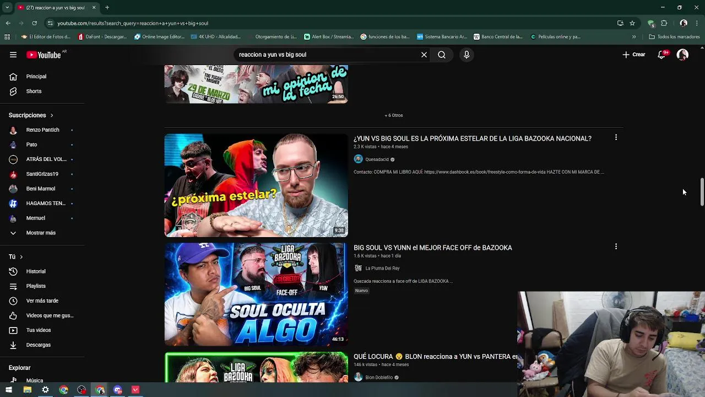Screen dimensions: 705x397
Task: Install the app via the address bar icon
Action: 620,23
